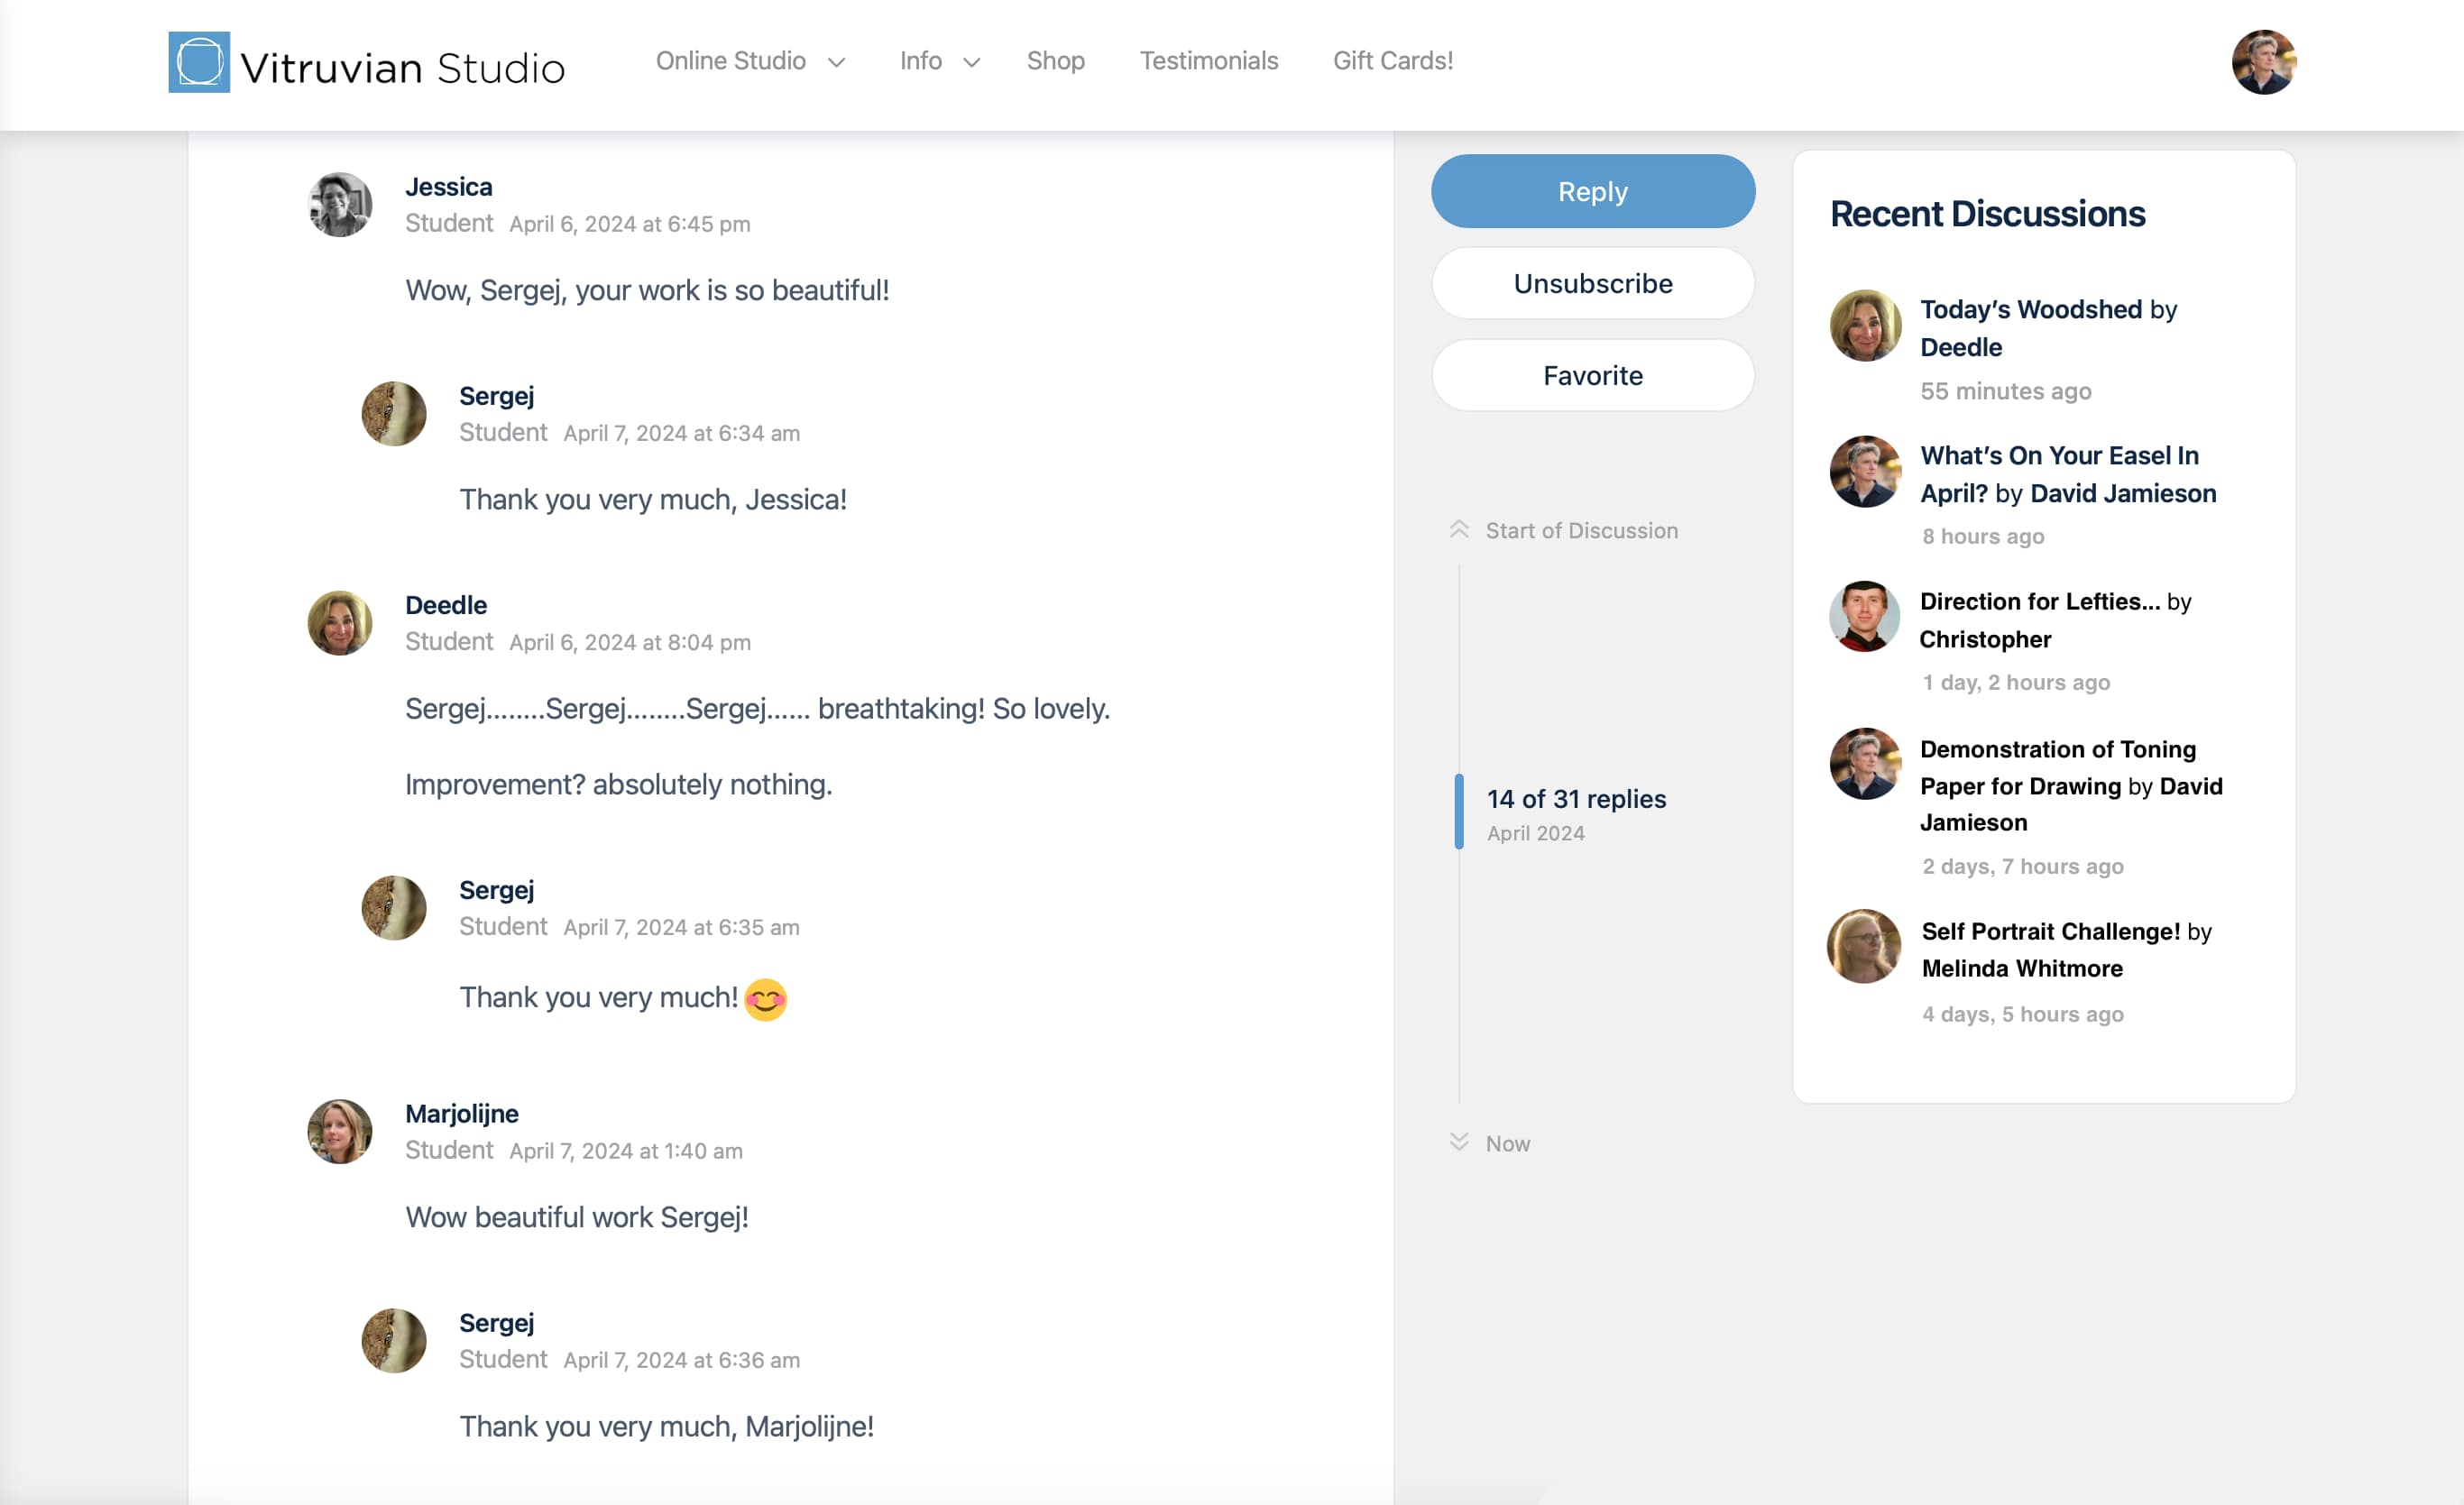2464x1505 pixels.
Task: Toggle the Unsubscribe button
Action: [1592, 284]
